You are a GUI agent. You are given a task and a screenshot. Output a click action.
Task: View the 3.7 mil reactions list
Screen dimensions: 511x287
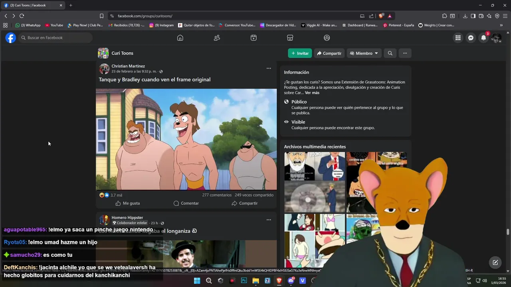point(111,195)
